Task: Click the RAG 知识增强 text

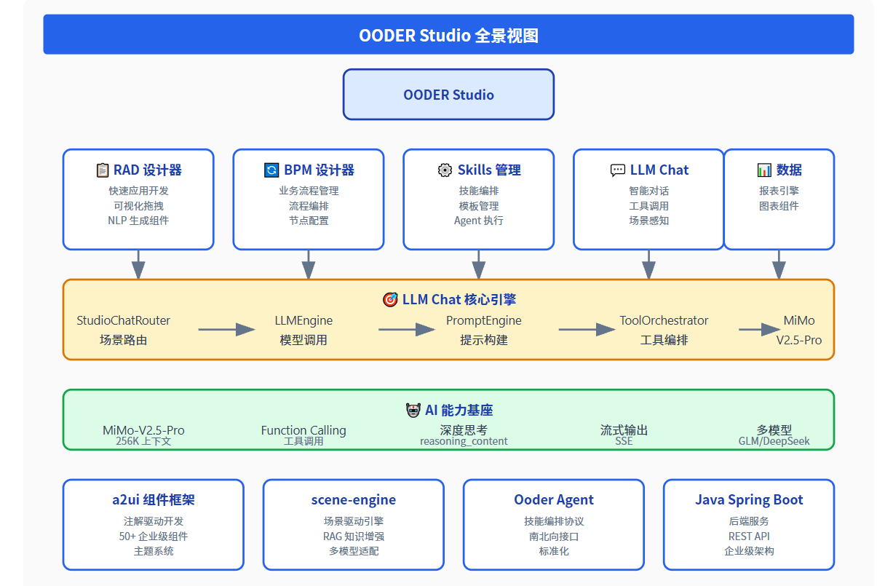Action: click(354, 536)
